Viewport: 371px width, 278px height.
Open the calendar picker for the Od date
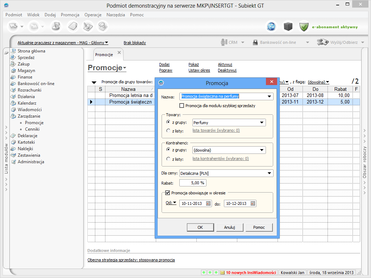(208, 203)
